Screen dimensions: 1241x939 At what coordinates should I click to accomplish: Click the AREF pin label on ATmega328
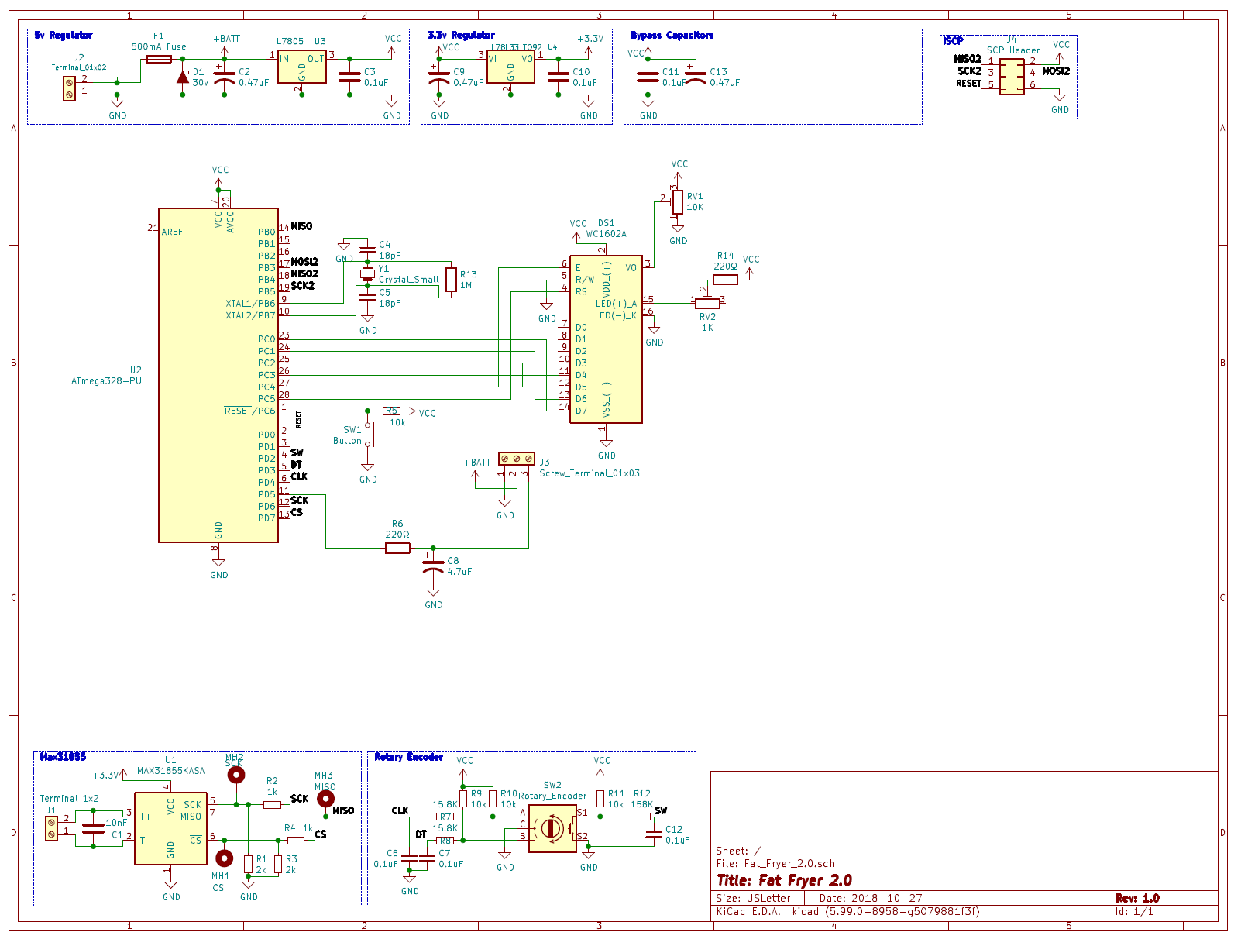tap(173, 232)
